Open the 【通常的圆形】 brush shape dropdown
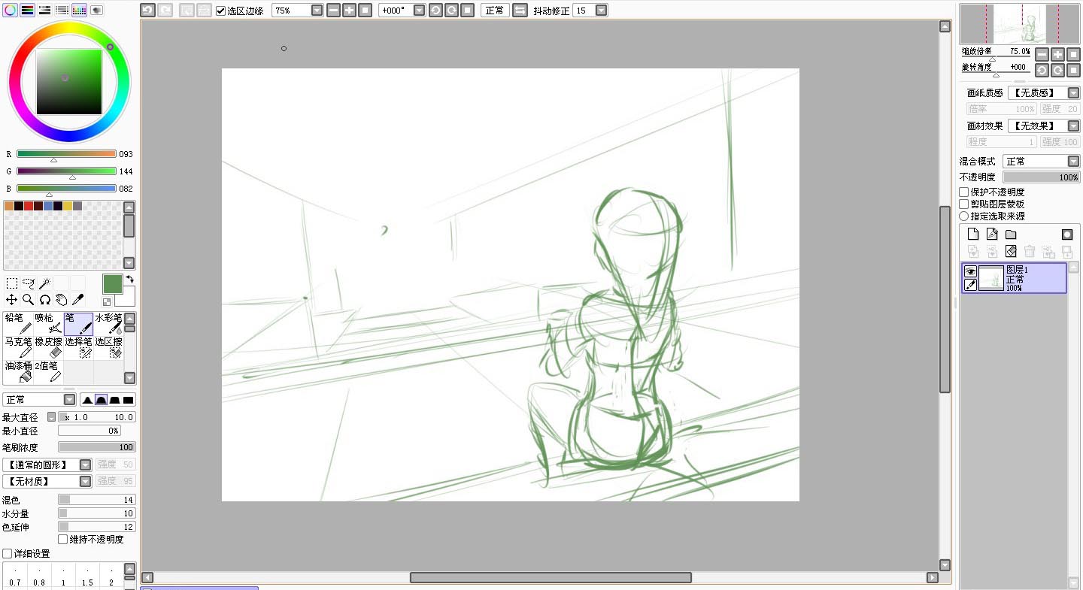 (85, 465)
